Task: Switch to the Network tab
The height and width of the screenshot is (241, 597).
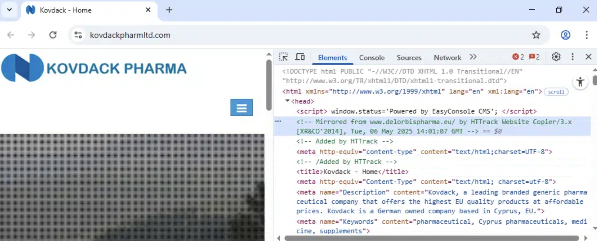Action: click(x=447, y=58)
